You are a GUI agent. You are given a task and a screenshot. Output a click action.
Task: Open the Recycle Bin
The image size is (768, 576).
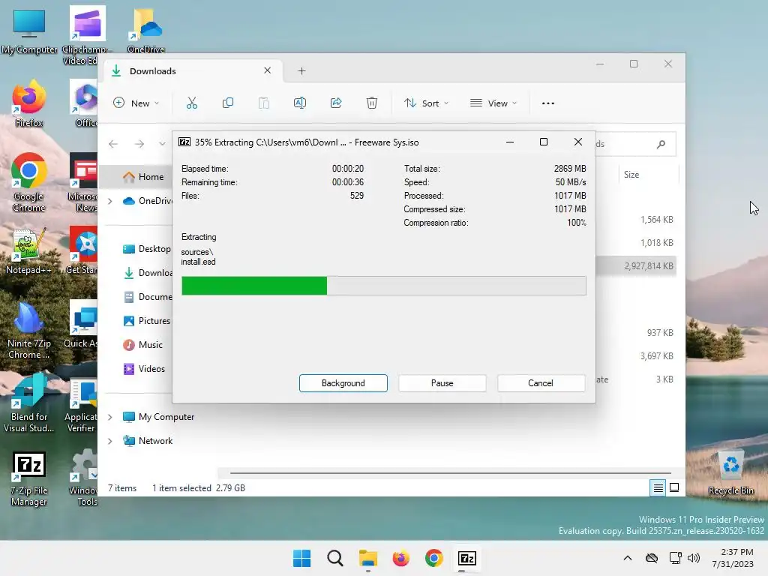[x=730, y=472]
